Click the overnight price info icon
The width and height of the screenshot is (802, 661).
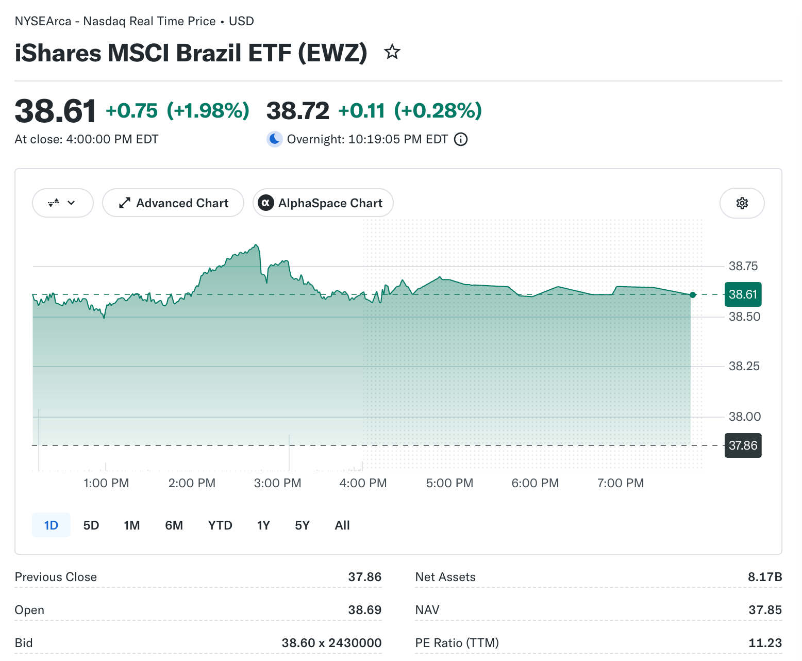click(x=461, y=139)
